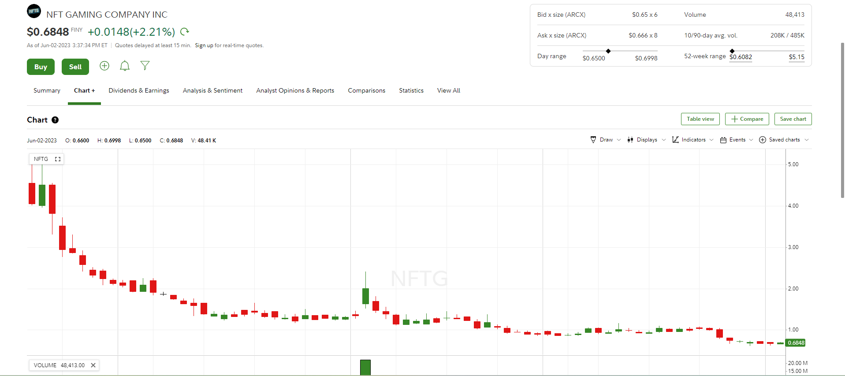Click the Volume 48,413 value

click(x=795, y=15)
